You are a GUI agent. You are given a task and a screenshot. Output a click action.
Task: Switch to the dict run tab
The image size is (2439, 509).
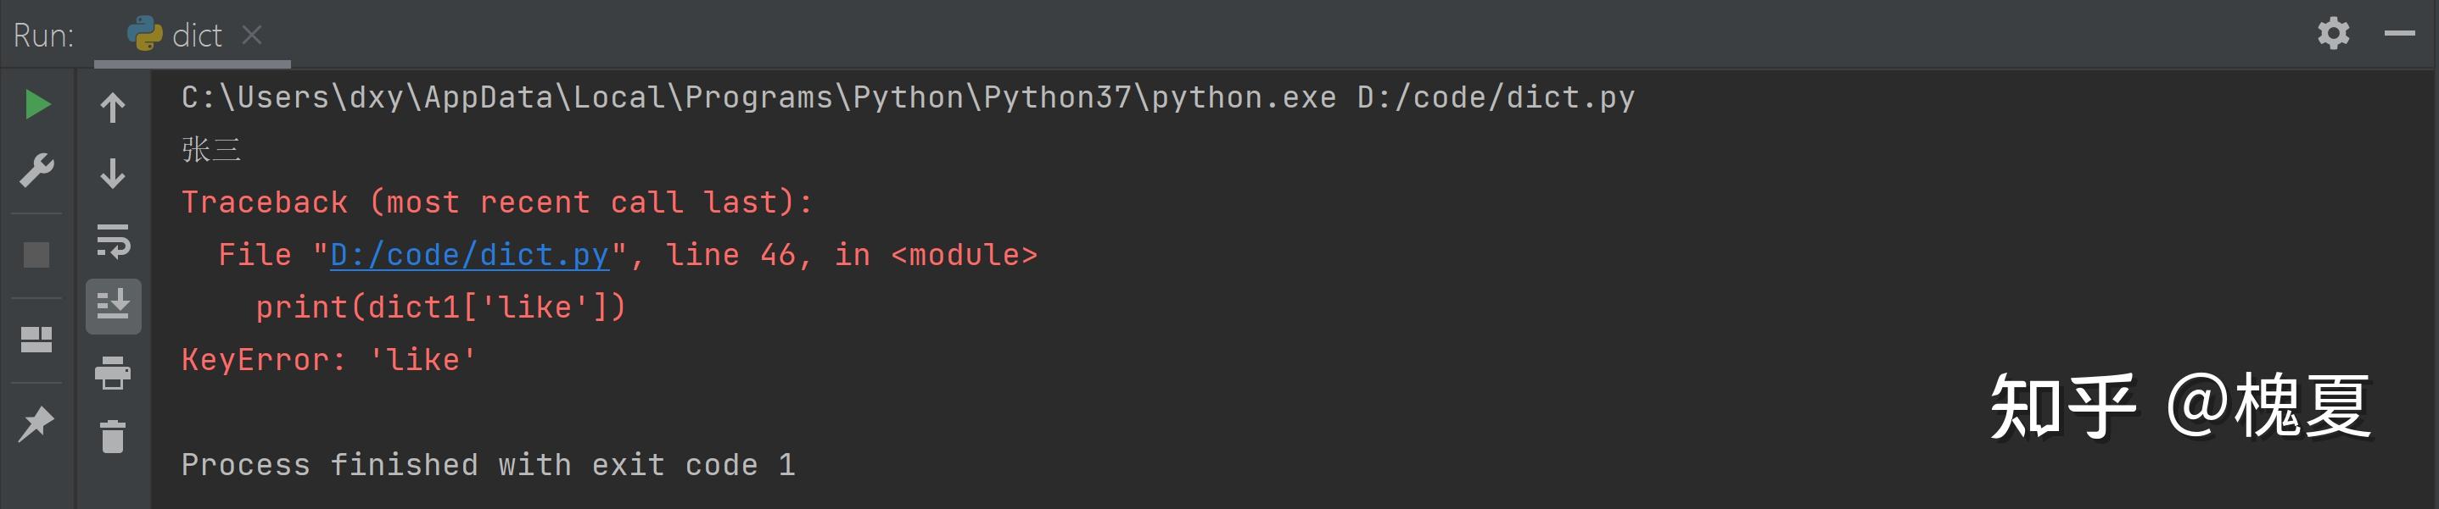pyautogui.click(x=196, y=33)
